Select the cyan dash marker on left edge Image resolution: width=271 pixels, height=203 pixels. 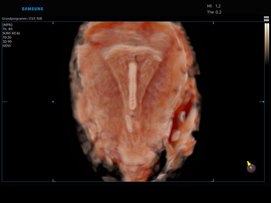tap(5, 101)
